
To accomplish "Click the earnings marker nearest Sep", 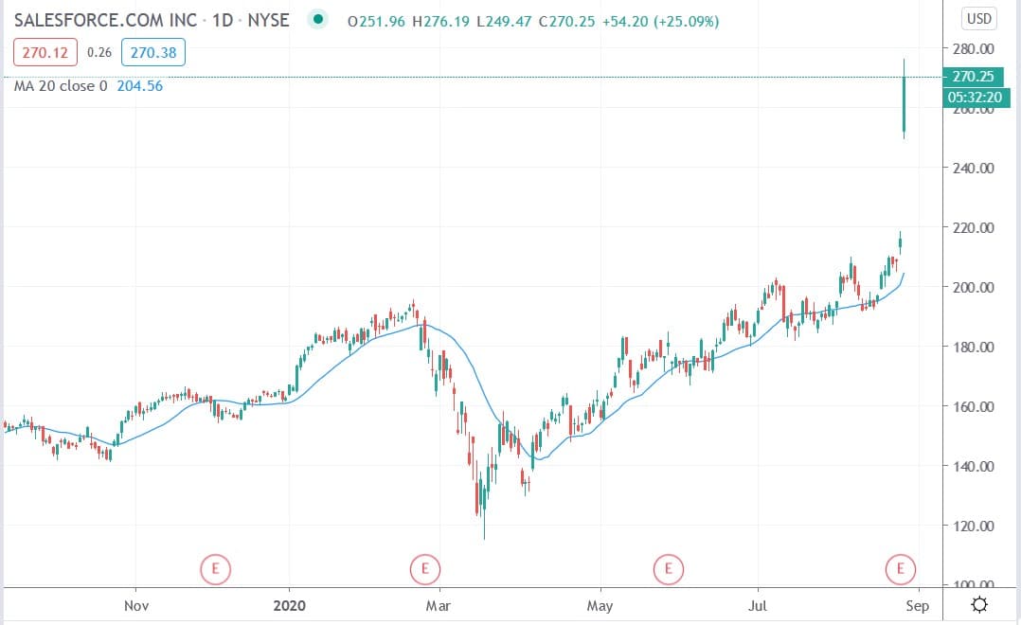I will click(900, 569).
